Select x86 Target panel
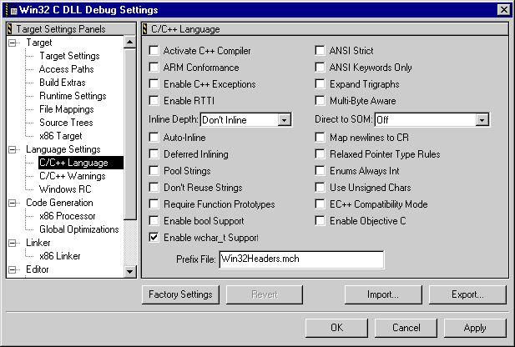Viewport: 515px width, 347px height. [x=61, y=136]
